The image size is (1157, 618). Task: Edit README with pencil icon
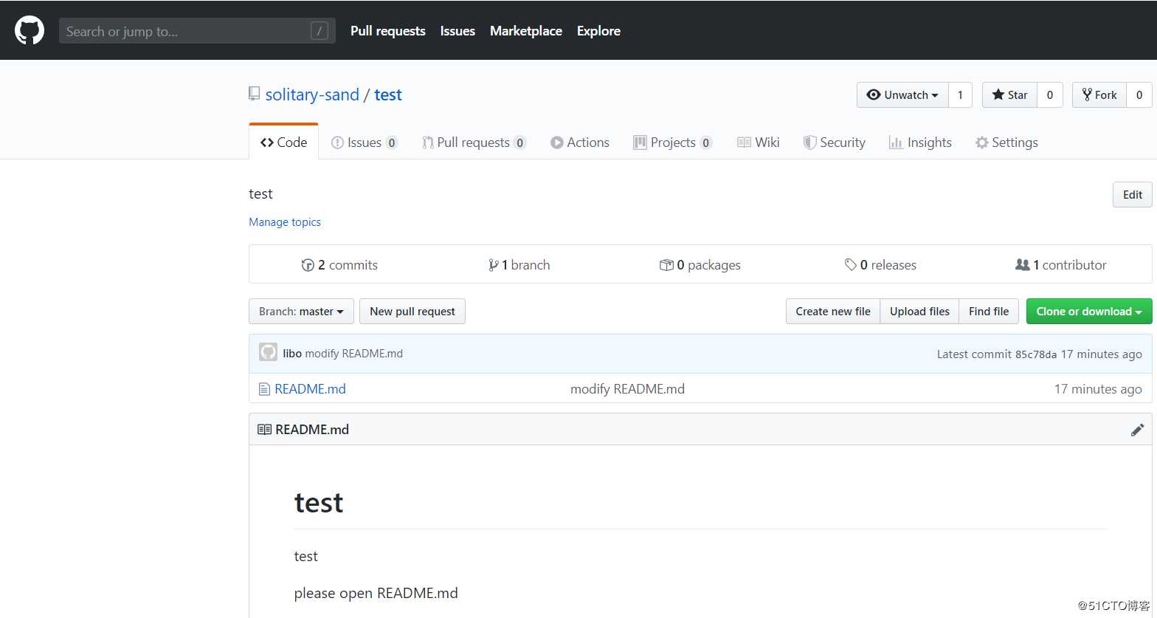(1137, 430)
